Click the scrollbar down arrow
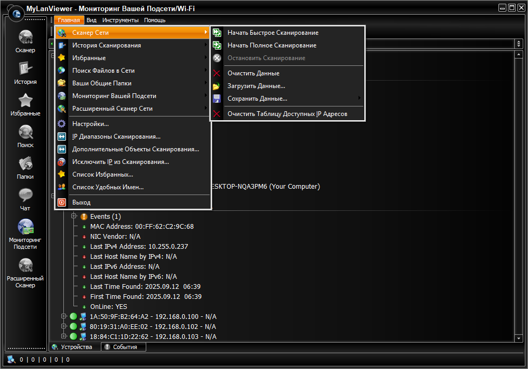The image size is (528, 369). [518, 338]
